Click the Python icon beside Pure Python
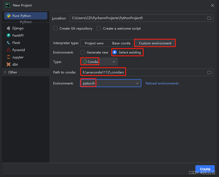Screen dimensions: 219x177 click(x=9, y=16)
